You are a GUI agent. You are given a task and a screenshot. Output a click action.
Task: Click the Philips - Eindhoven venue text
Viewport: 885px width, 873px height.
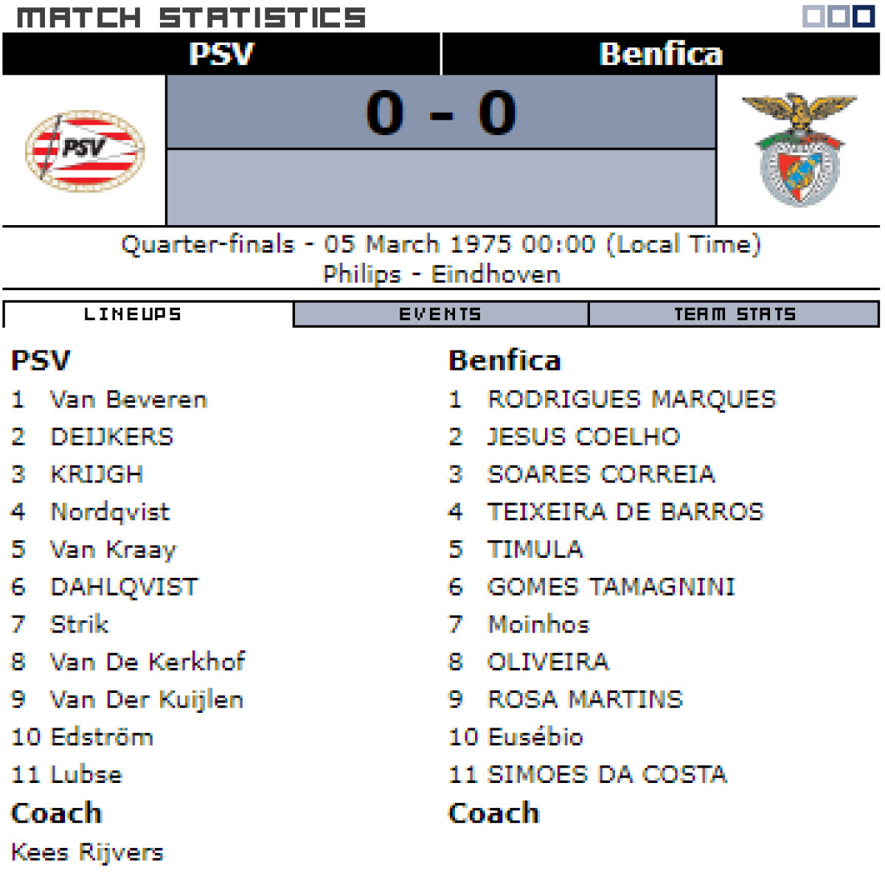(x=441, y=275)
